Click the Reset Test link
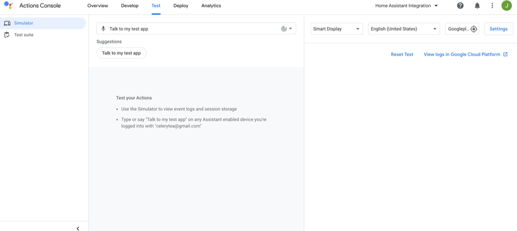The height and width of the screenshot is (231, 517). (x=402, y=54)
